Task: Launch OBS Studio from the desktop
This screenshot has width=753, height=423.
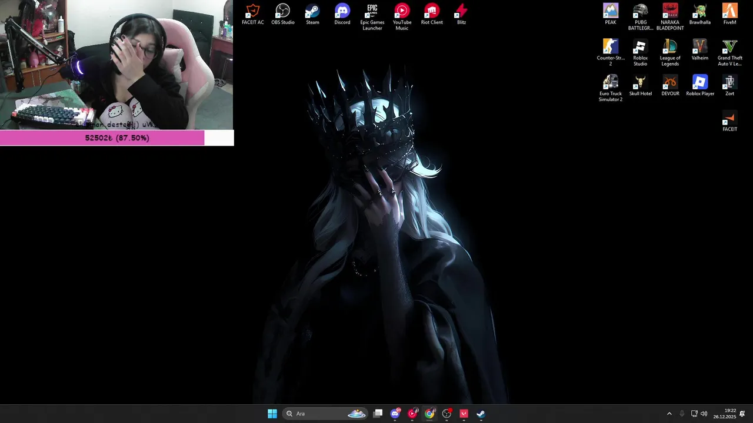Action: pyautogui.click(x=282, y=15)
